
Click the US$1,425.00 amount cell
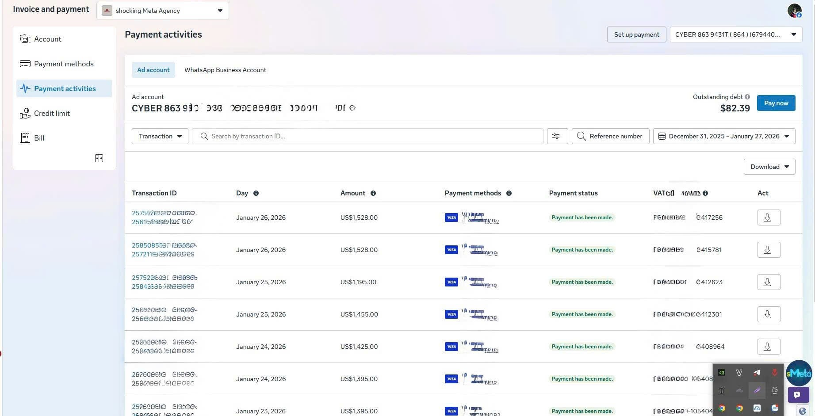pos(359,347)
